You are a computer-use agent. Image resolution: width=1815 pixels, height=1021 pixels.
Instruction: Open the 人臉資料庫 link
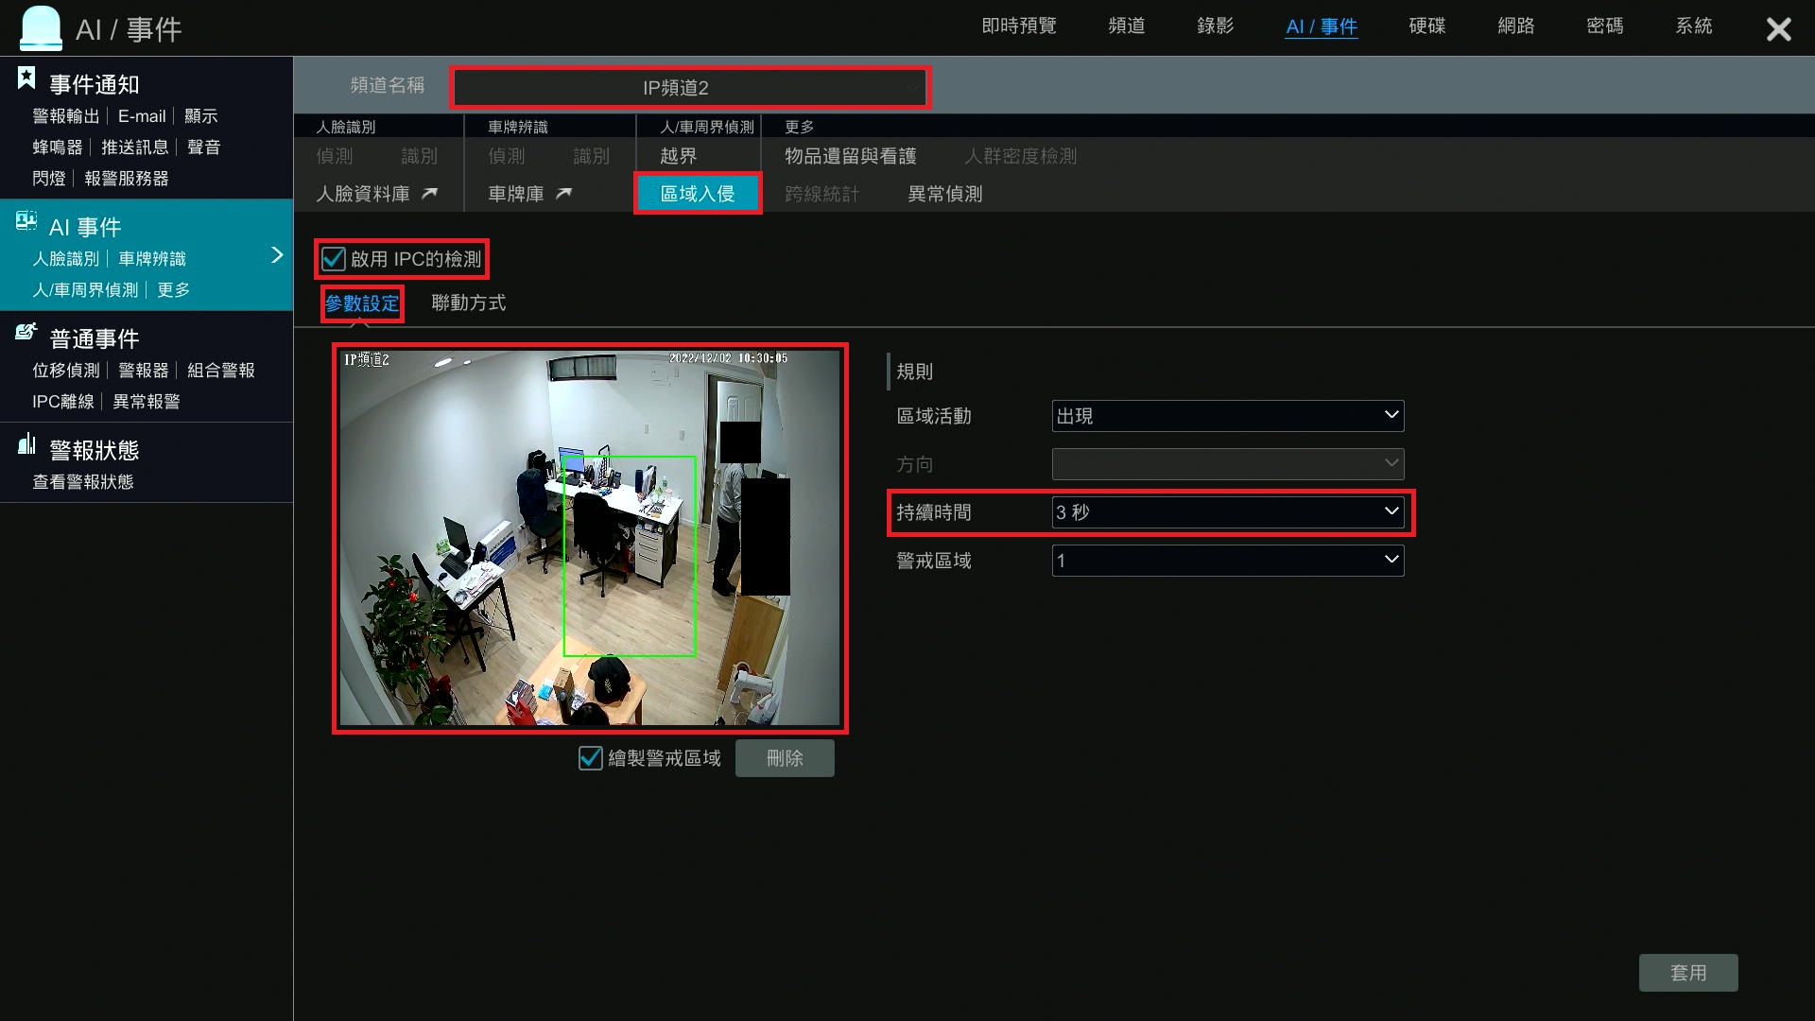[363, 194]
